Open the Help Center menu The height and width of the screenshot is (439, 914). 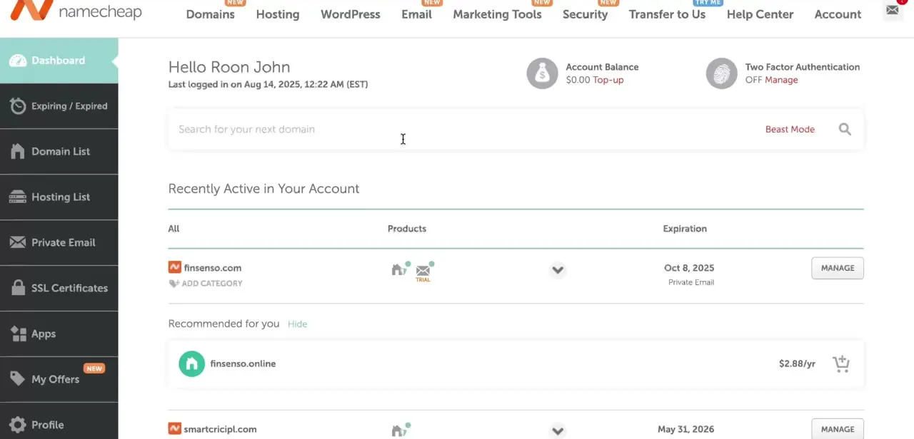760,14
